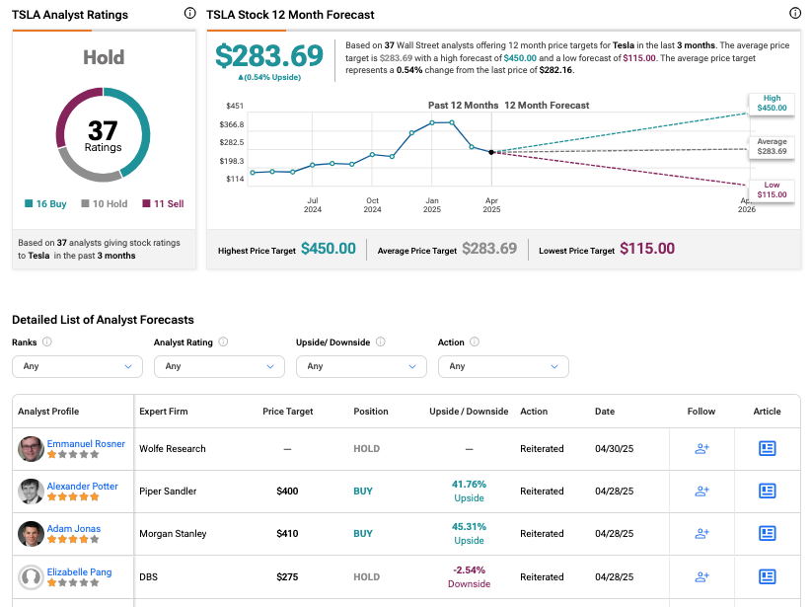
Task: Click the current price point on chart
Action: tap(491, 152)
